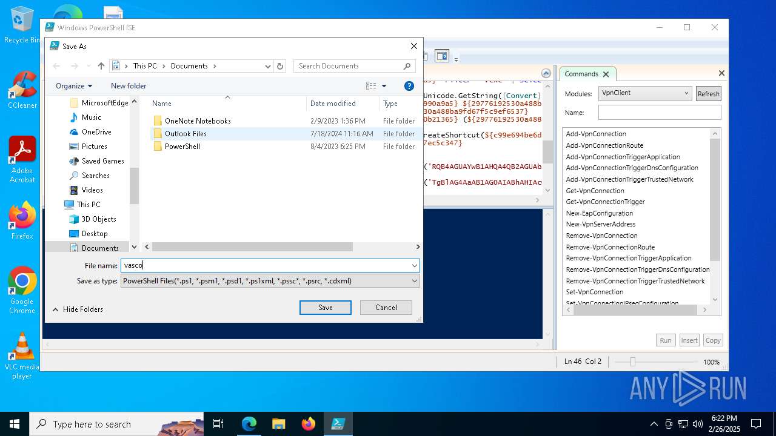Launch Firefox from taskbar
This screenshot has height=436, width=776.
tap(309, 424)
